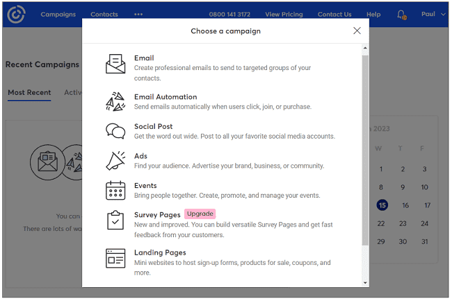
Task: Choose the Ads megaphone icon
Action: [115, 161]
